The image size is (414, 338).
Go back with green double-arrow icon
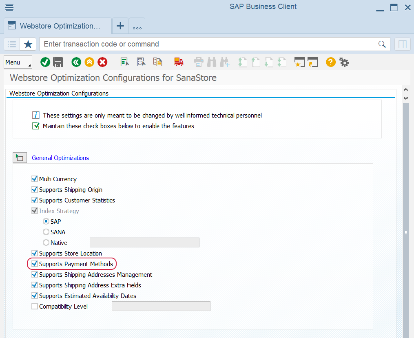click(x=76, y=62)
